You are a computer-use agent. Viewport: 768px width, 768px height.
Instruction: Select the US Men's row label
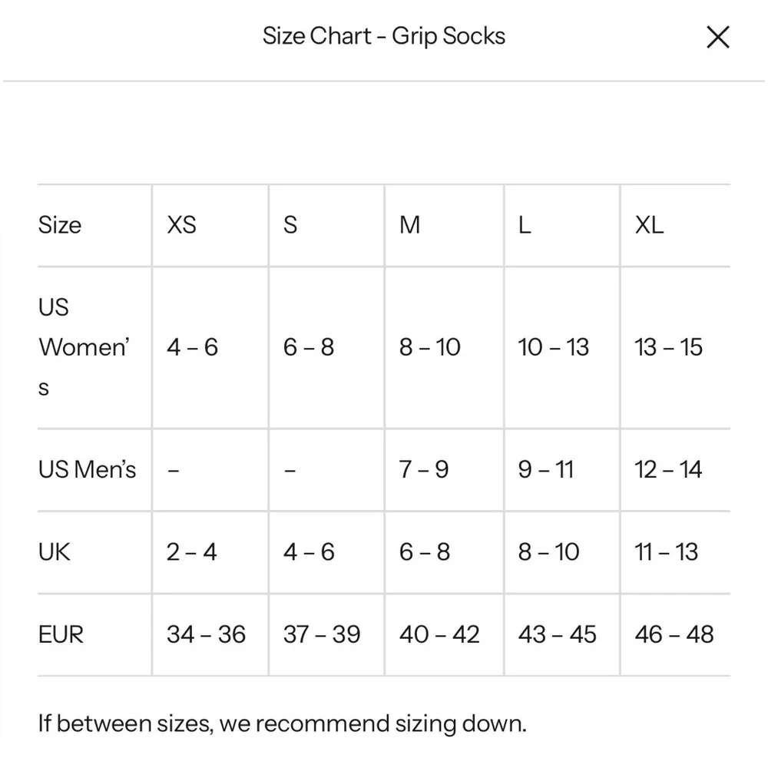(x=88, y=469)
